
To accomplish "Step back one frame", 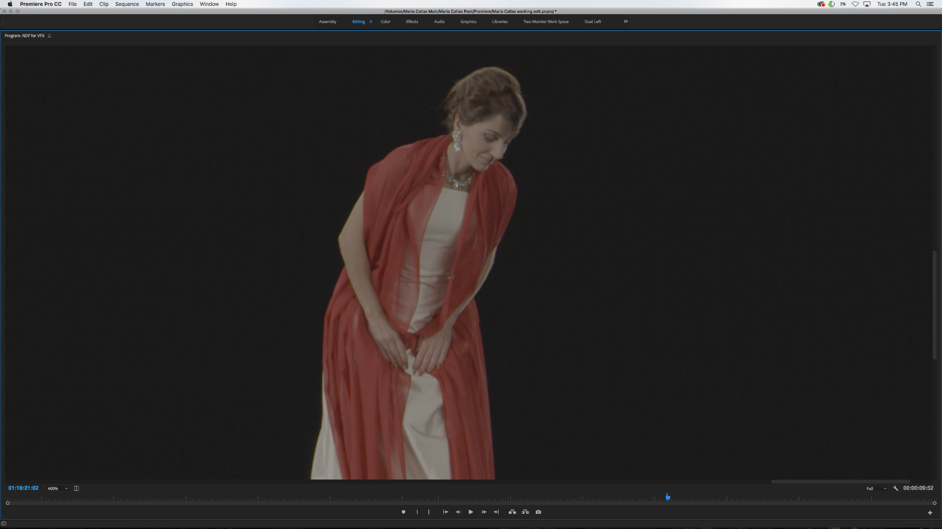I will pyautogui.click(x=458, y=512).
